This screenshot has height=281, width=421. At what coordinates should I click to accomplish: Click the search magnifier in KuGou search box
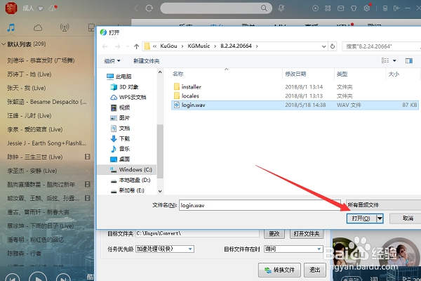coord(264,8)
